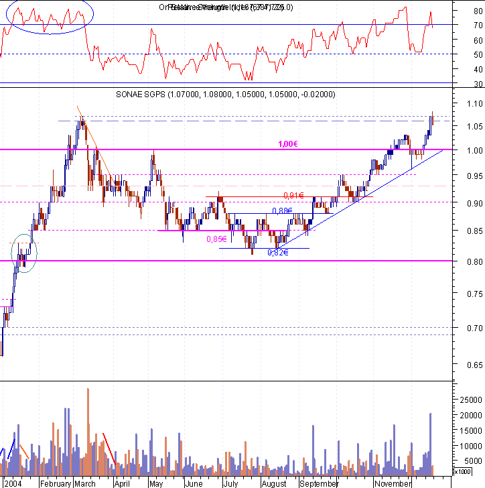Click the 0.95 price axis value

tap(475, 176)
